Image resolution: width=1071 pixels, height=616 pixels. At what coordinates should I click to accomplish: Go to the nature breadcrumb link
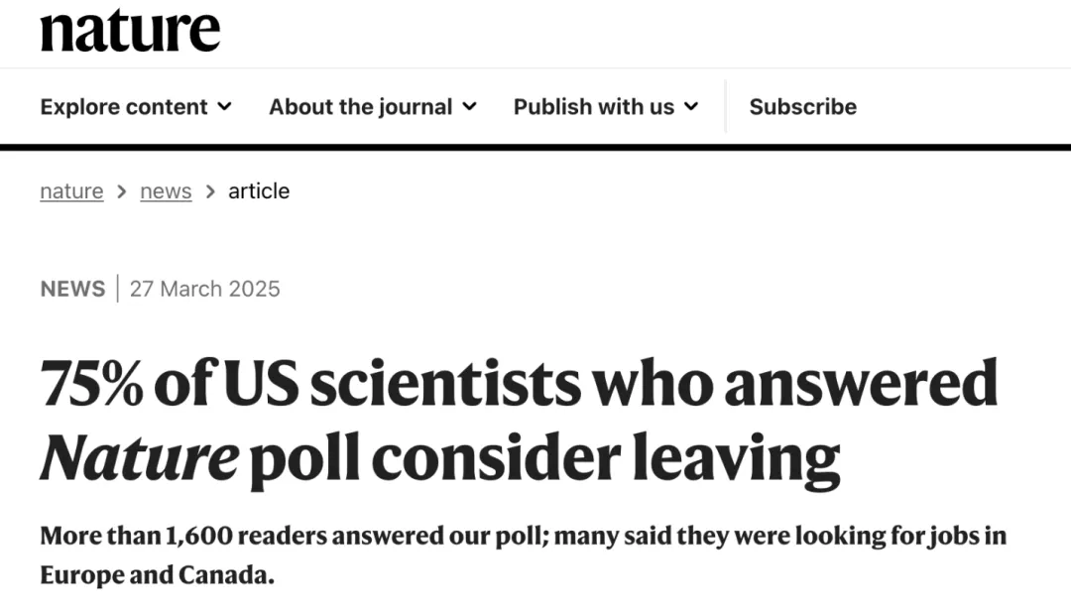coord(71,191)
